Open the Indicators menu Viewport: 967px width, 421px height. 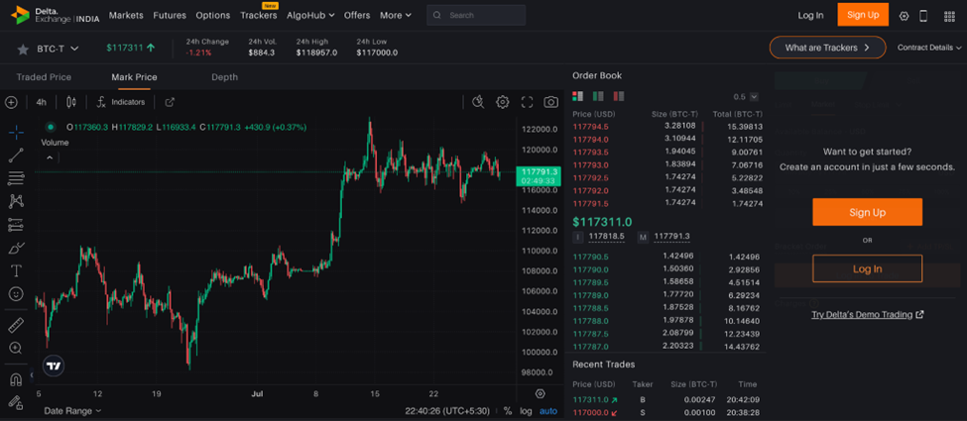121,102
